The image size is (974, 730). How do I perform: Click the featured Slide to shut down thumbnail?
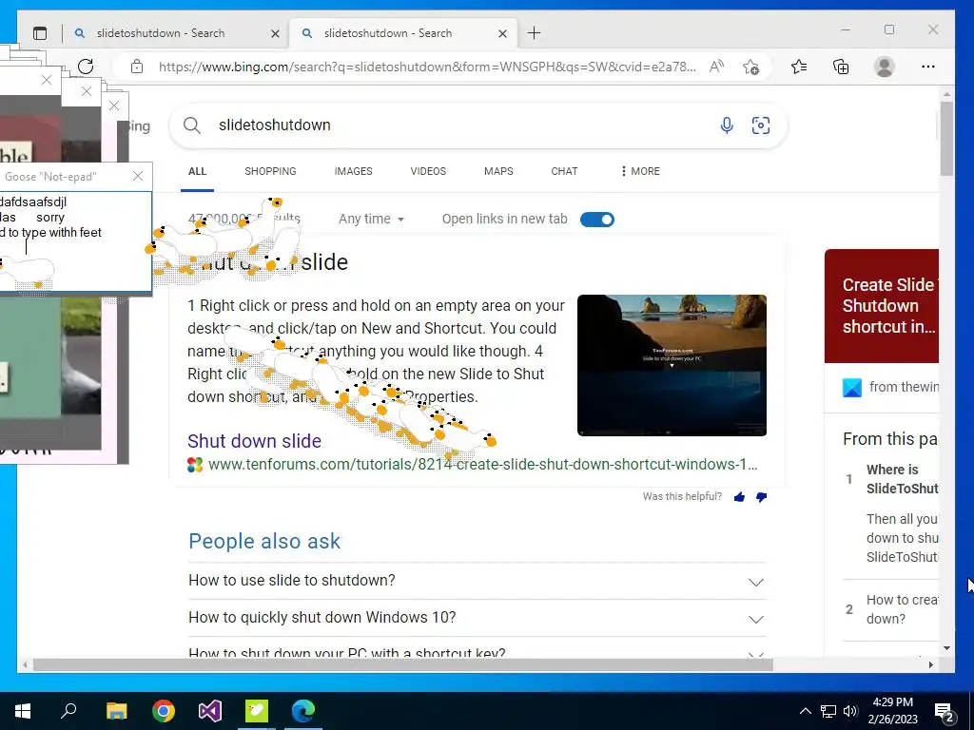click(672, 365)
